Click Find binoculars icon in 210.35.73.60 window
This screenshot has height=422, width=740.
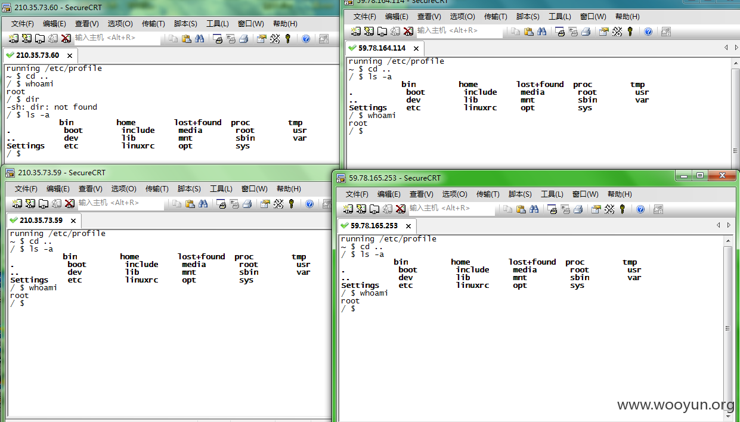tap(199, 39)
